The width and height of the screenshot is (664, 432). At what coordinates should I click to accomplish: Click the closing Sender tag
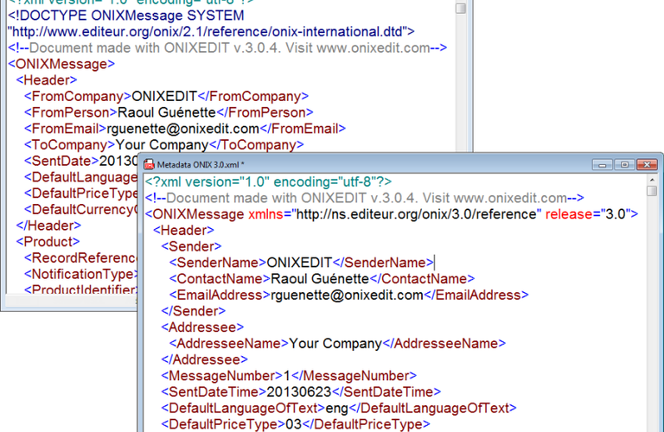click(193, 311)
